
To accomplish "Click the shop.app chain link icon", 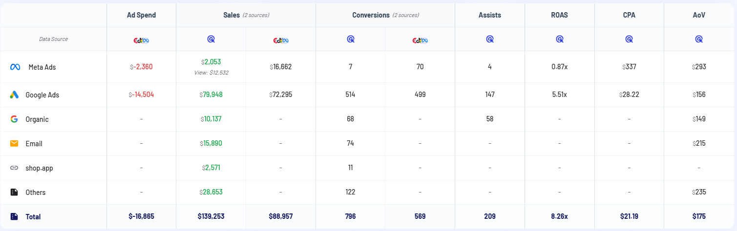I will 14,168.
